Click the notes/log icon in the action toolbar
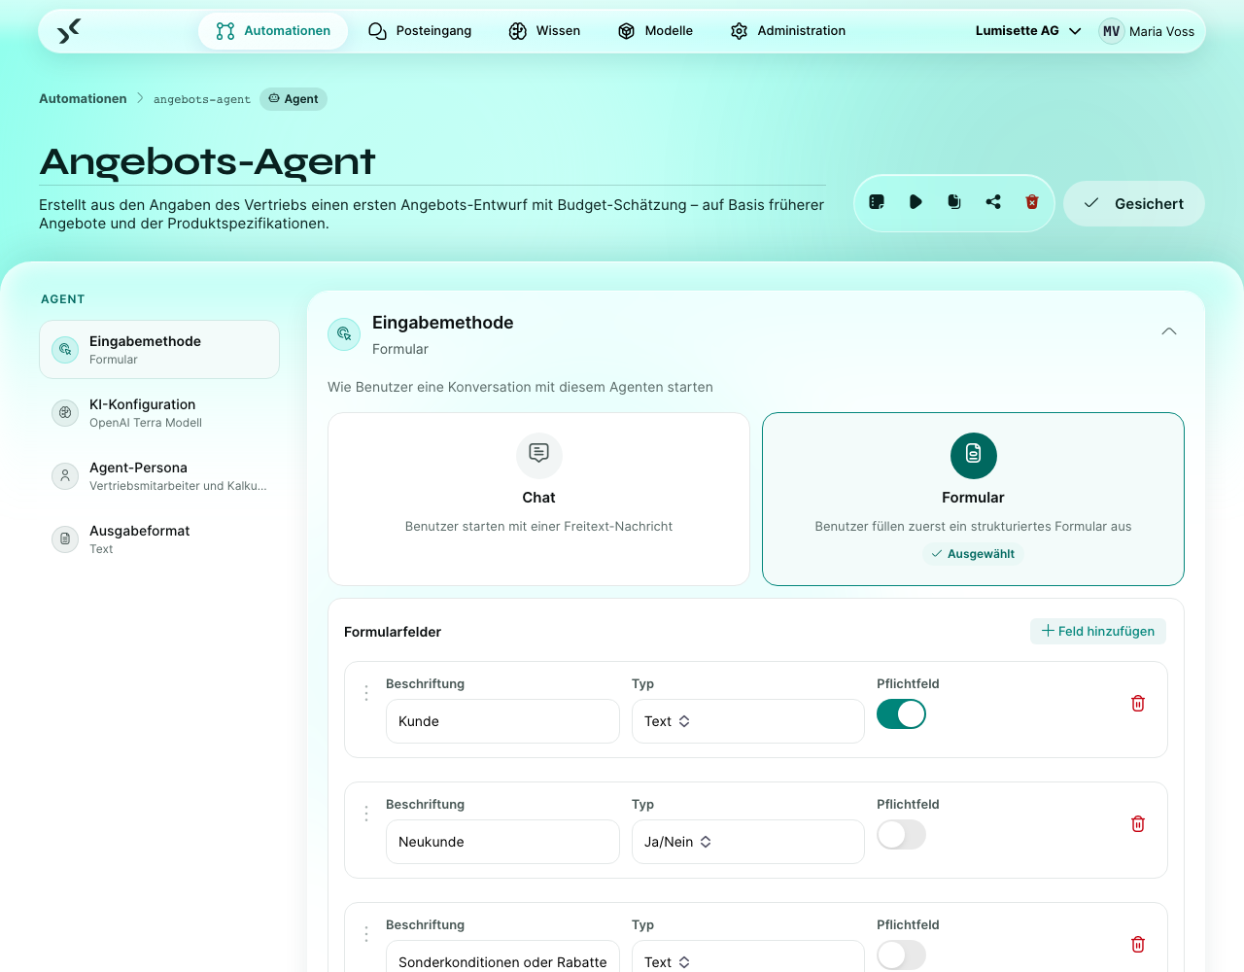1244x972 pixels. [x=877, y=202]
